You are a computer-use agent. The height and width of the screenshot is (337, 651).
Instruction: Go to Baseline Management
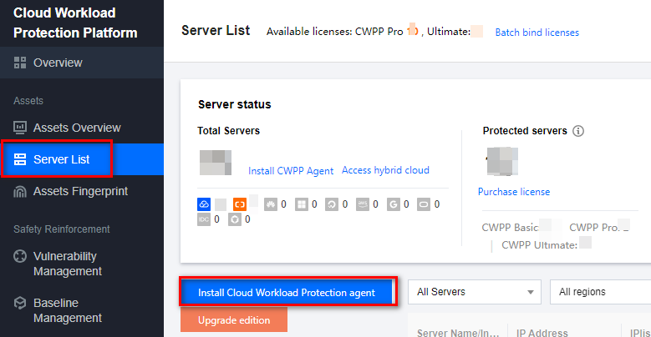82,310
